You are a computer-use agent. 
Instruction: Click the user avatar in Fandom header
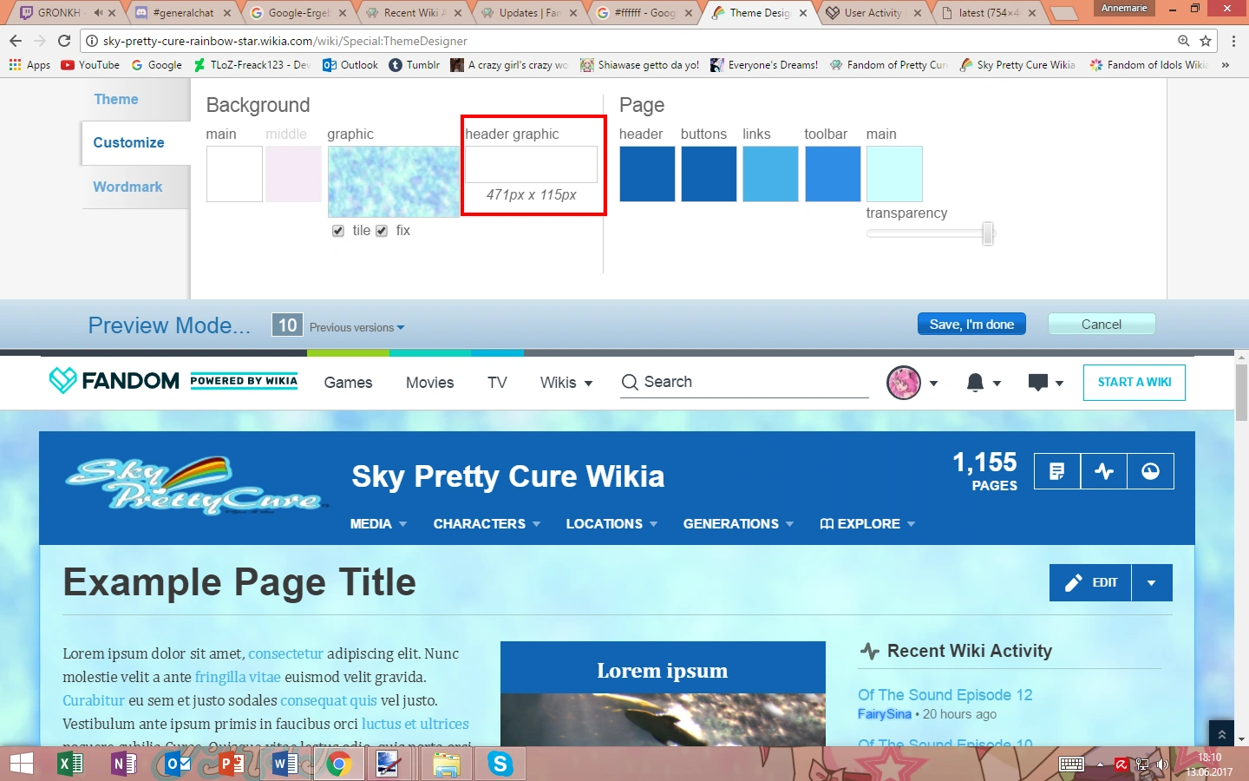point(903,383)
